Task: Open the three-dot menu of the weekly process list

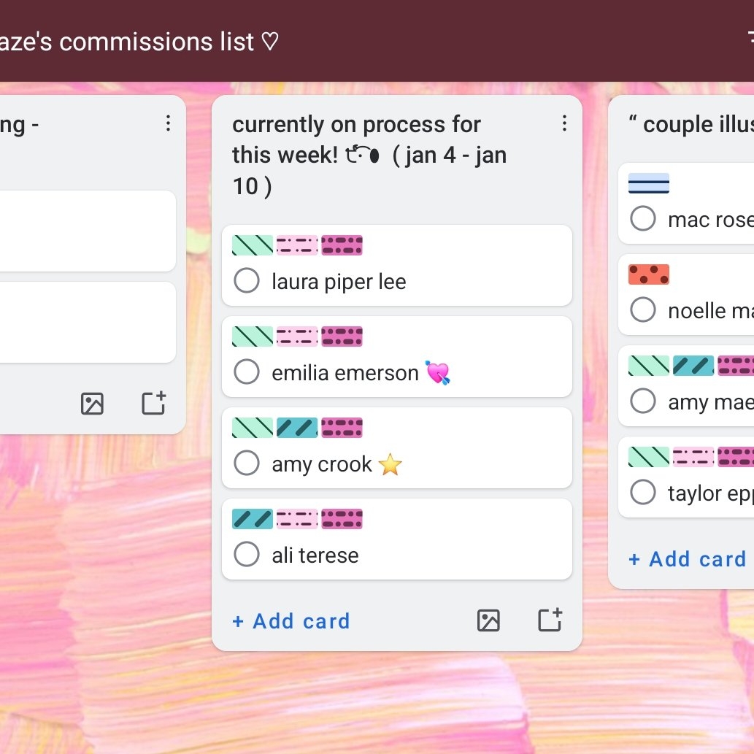Action: [x=564, y=123]
